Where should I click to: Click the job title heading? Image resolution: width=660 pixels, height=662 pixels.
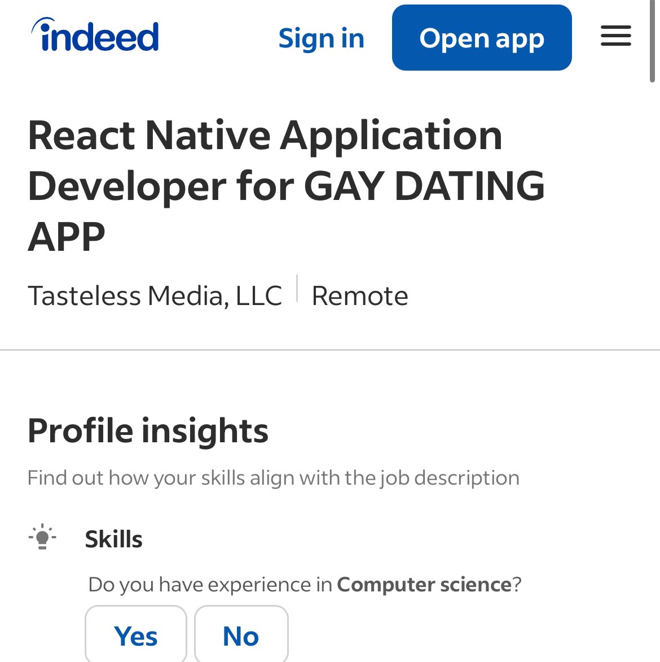click(287, 186)
